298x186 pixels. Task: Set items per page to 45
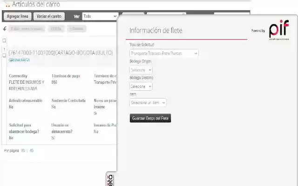(32, 151)
